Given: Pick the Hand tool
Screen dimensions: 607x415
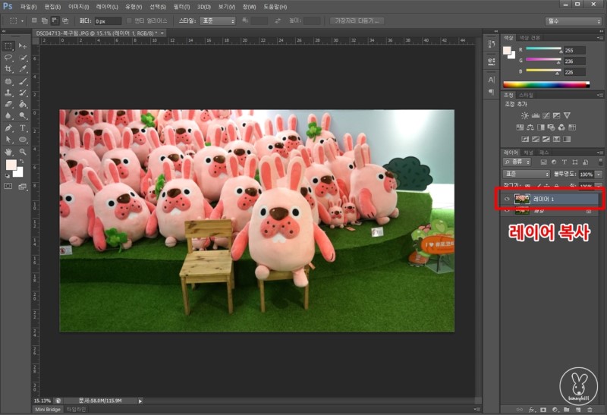Looking at the screenshot, I should pos(8,151).
